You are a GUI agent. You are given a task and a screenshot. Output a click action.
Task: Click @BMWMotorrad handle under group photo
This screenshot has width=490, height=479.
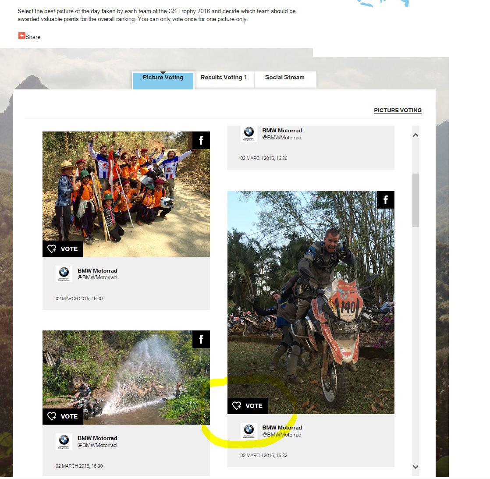coord(97,278)
